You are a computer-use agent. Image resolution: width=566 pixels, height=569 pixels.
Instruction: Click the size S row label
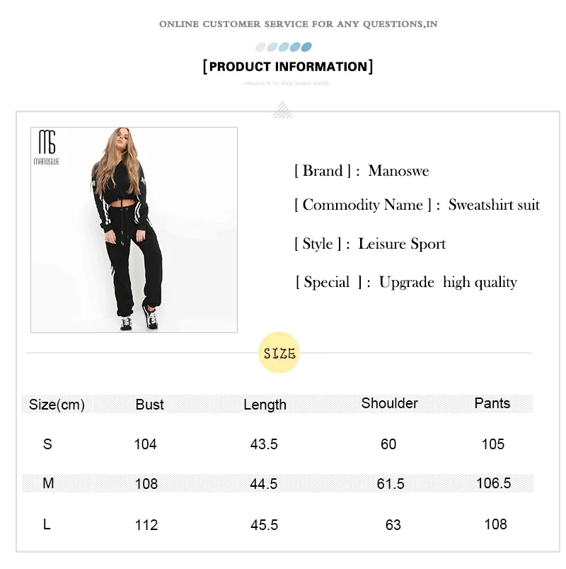pos(47,444)
